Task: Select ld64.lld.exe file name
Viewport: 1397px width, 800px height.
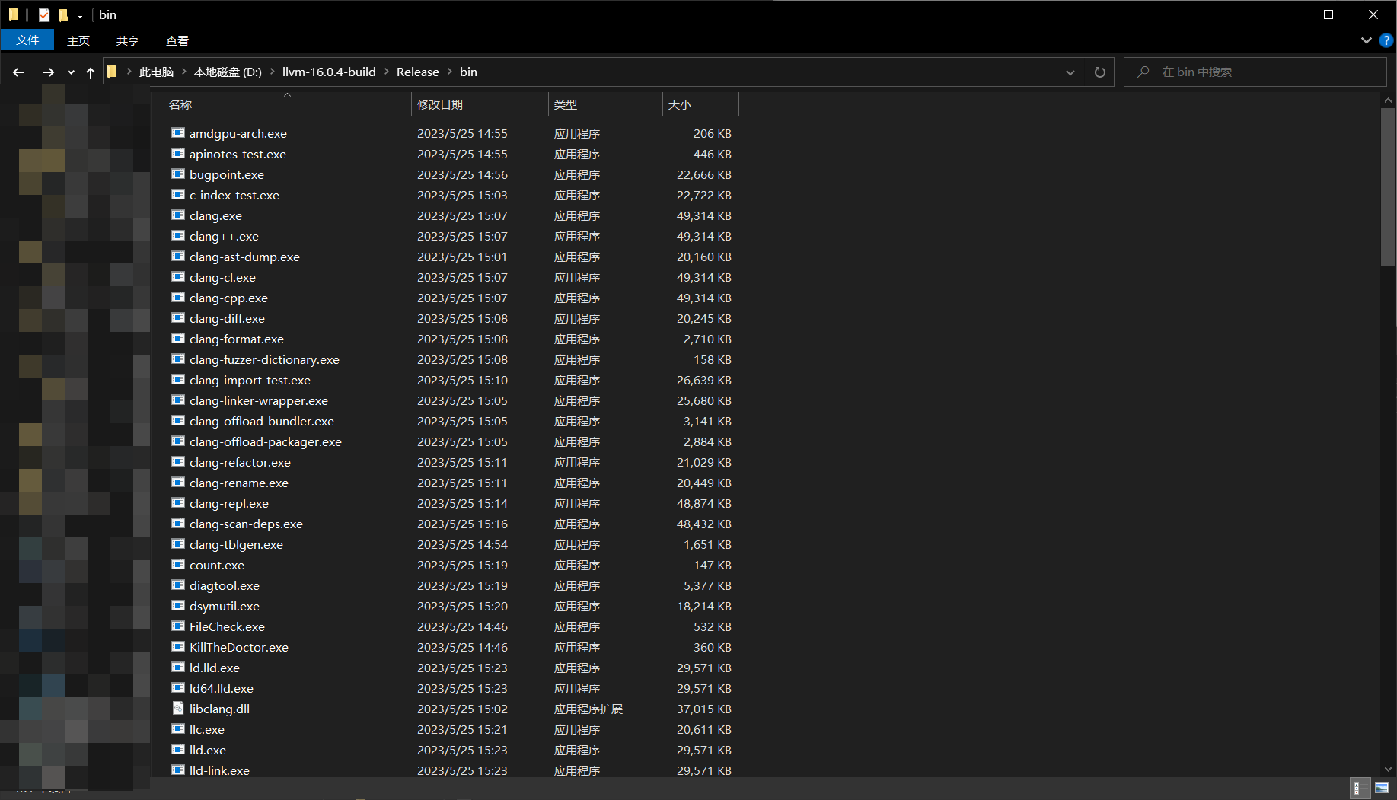Action: (222, 688)
